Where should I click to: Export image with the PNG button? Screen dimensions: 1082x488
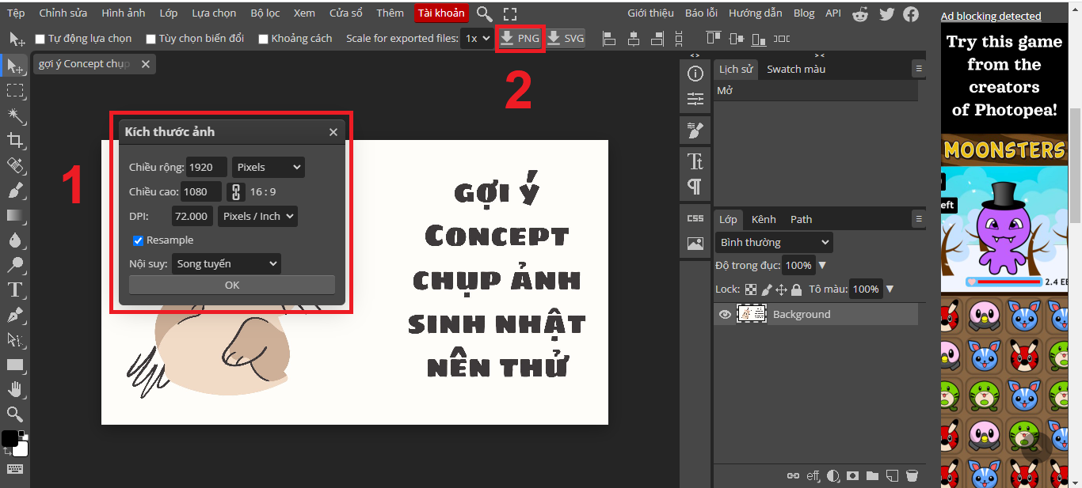[520, 38]
